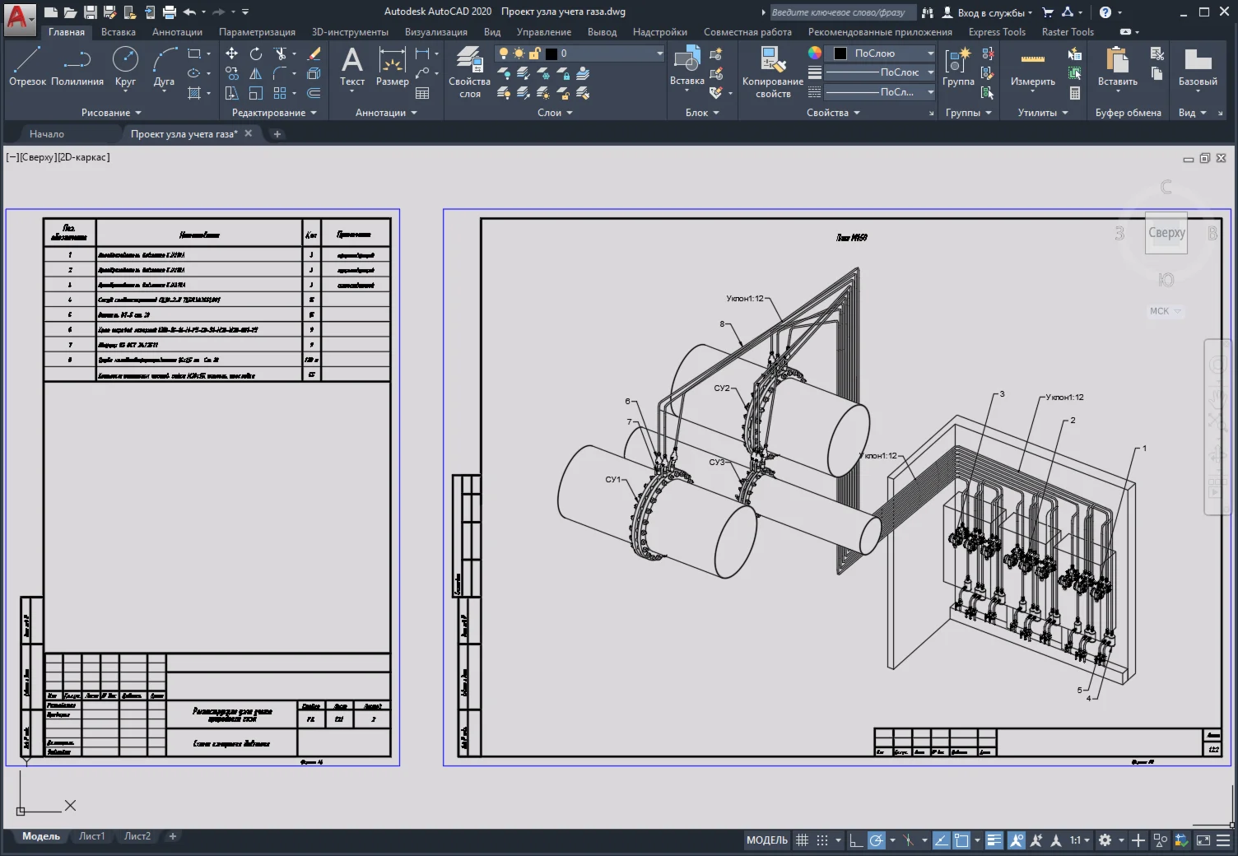The width and height of the screenshot is (1238, 856).
Task: Select the Дуга (arc) tool
Action: pos(164,66)
